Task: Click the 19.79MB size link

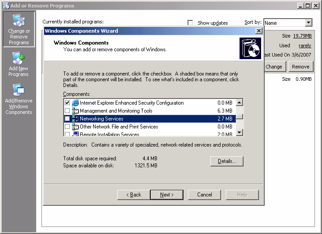Action: 302,36
